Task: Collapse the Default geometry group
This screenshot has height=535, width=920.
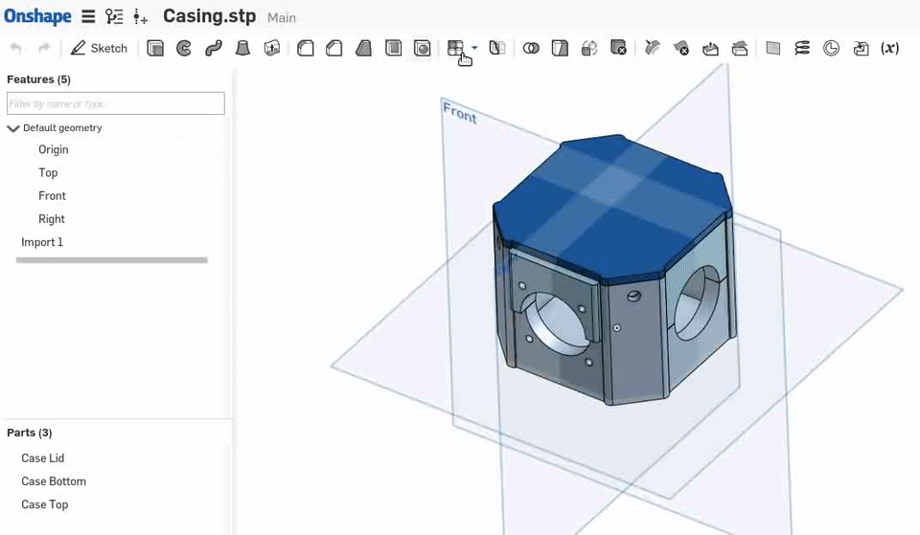Action: pos(12,128)
